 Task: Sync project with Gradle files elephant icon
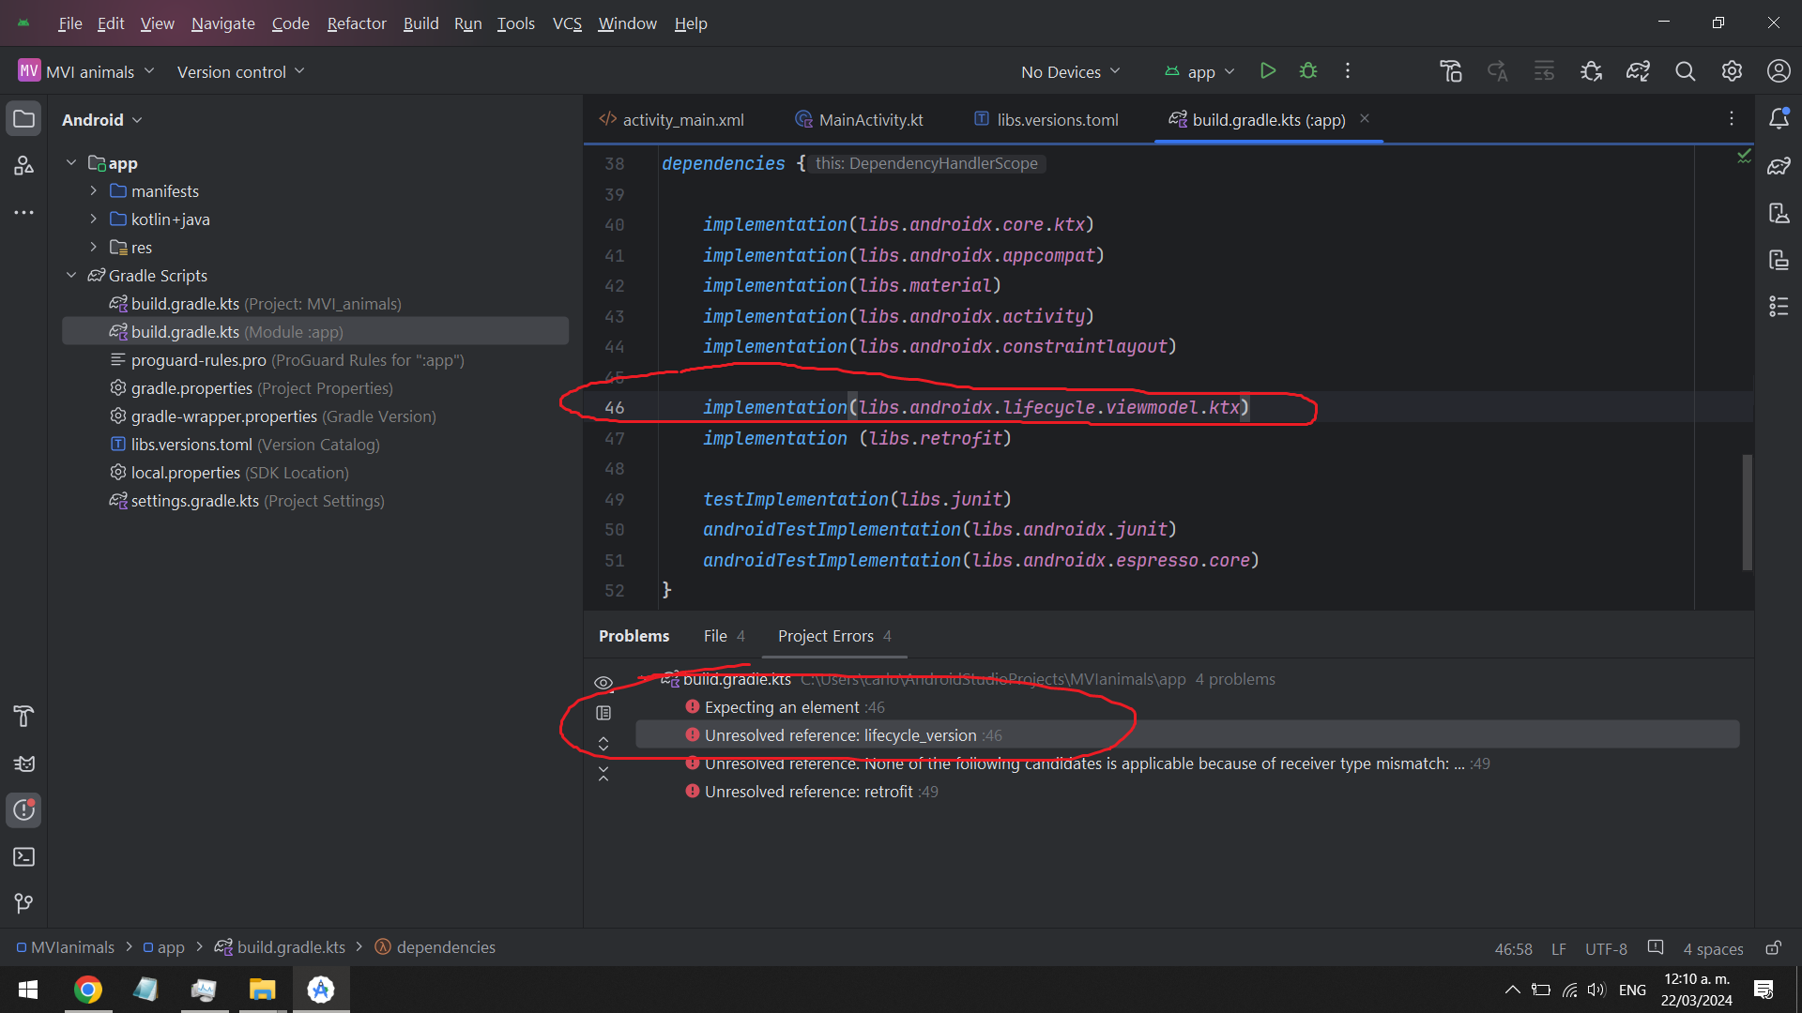click(x=1638, y=71)
